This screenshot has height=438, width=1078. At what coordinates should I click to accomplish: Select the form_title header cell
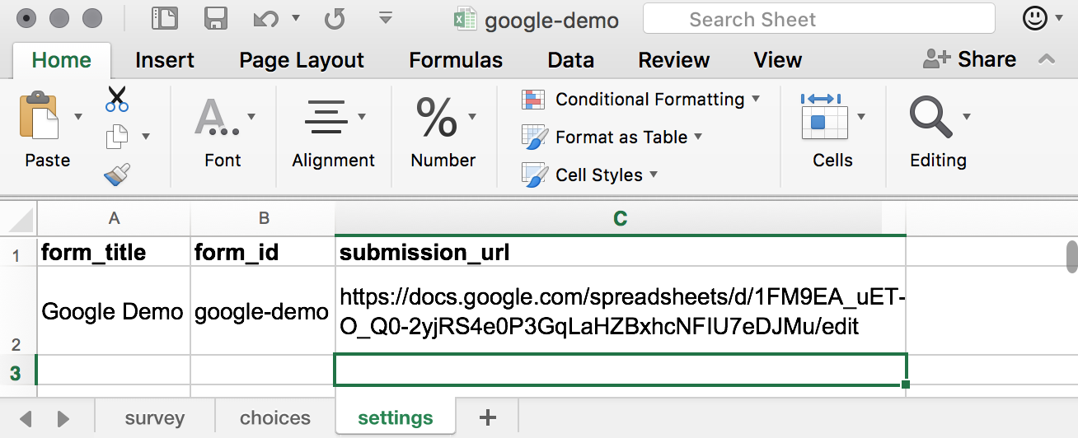(115, 252)
